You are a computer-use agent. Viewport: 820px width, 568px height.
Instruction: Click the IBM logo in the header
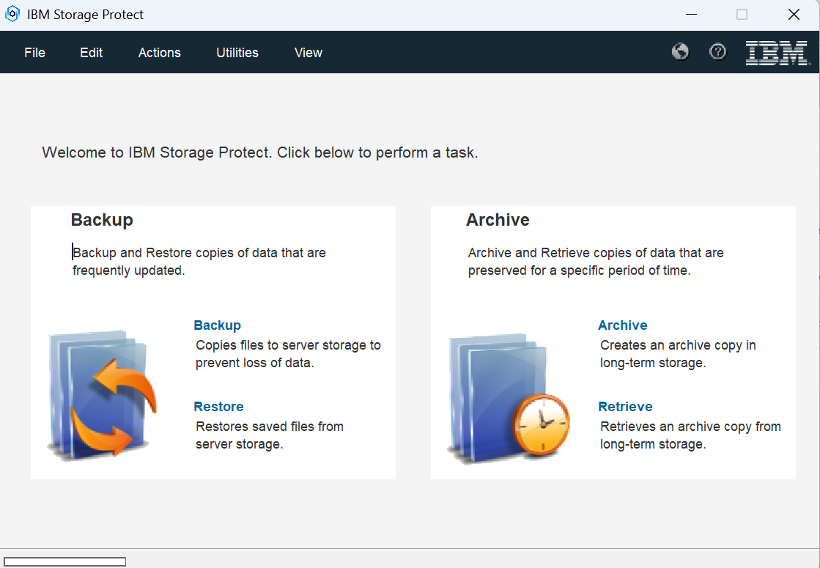click(x=776, y=53)
